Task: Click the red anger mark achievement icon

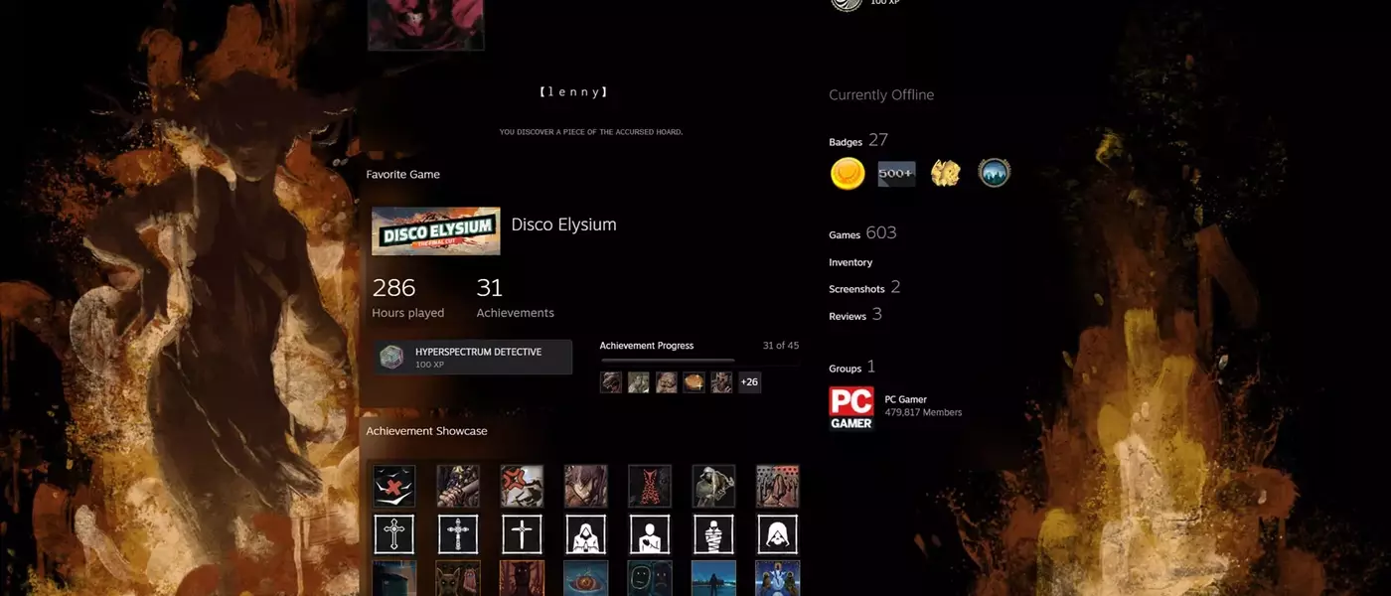Action: pyautogui.click(x=522, y=487)
